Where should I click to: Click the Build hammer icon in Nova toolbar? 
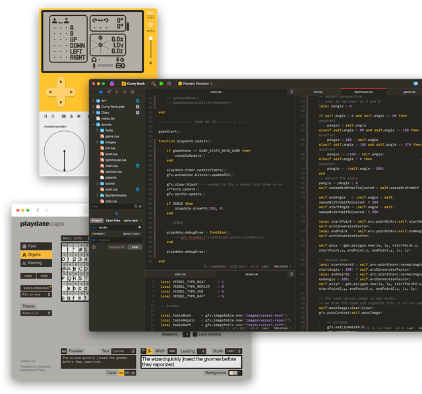point(154,84)
